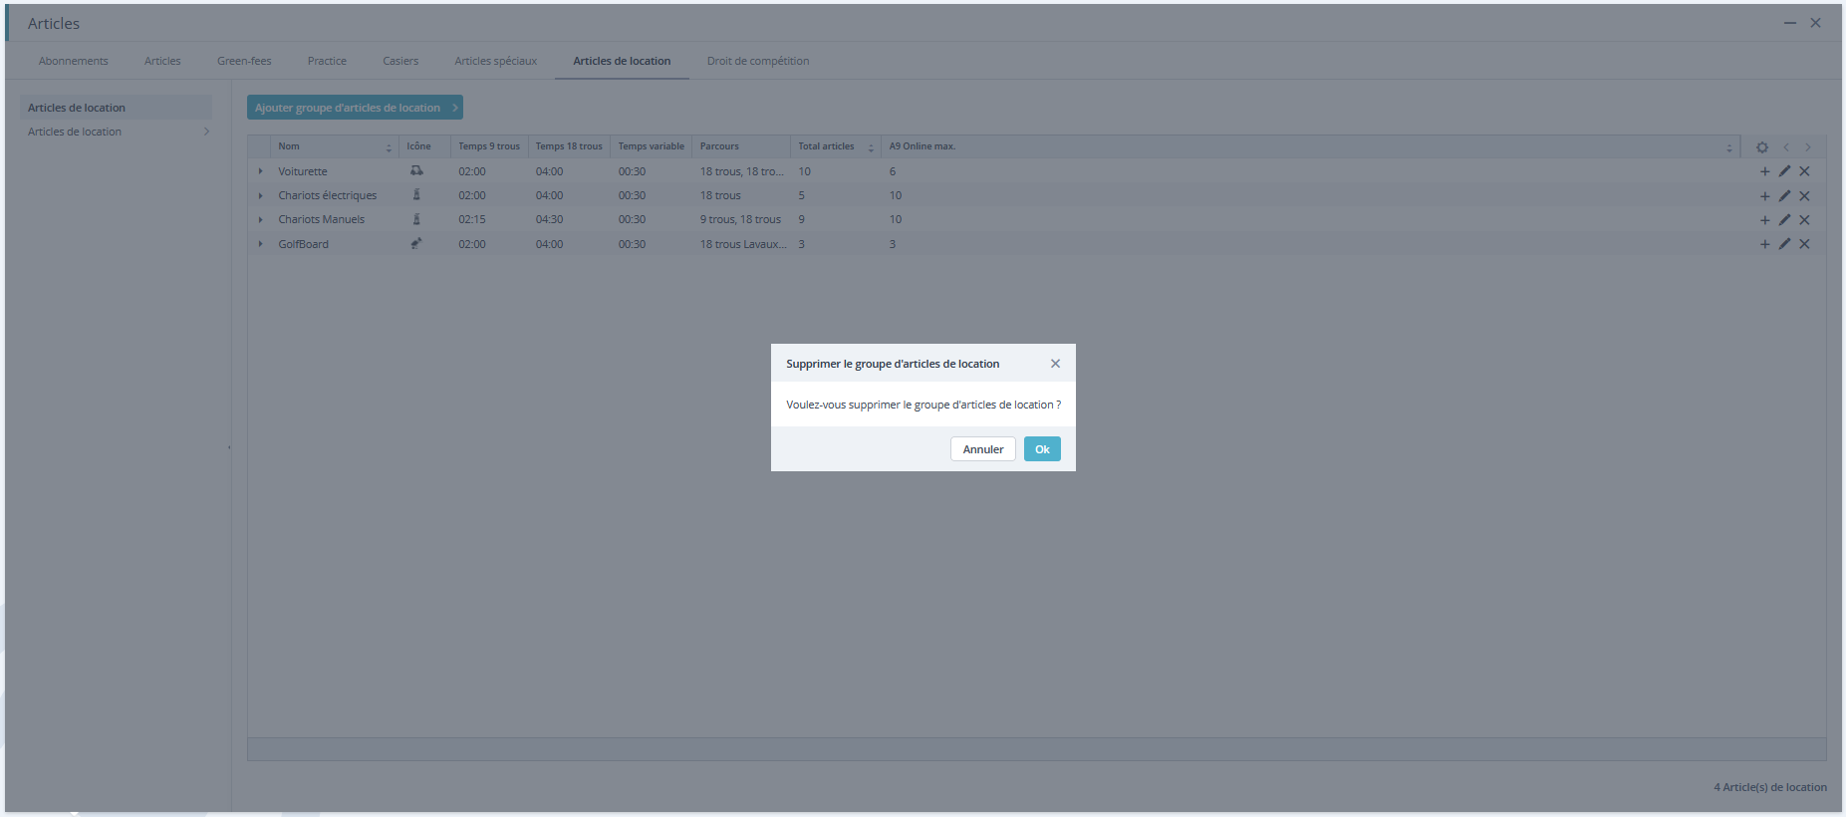1846x817 pixels.
Task: Open the Articles tab
Action: click(162, 61)
